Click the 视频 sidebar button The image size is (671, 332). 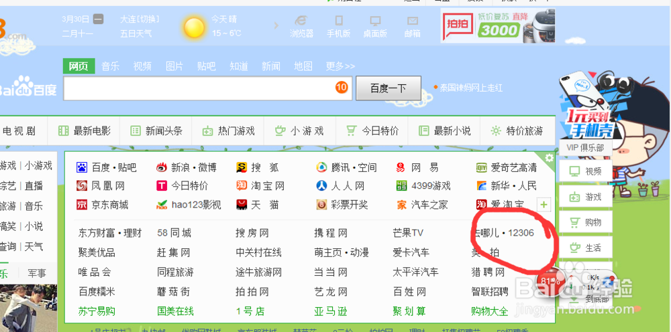click(586, 171)
